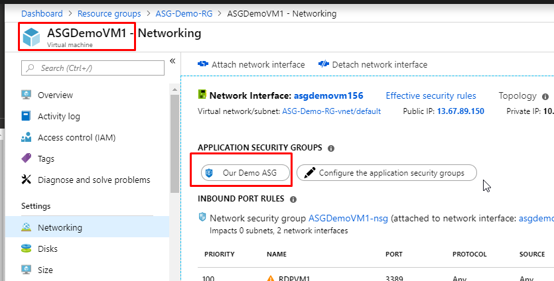Open the Networking menu item
This screenshot has width=554, height=281.
click(60, 227)
